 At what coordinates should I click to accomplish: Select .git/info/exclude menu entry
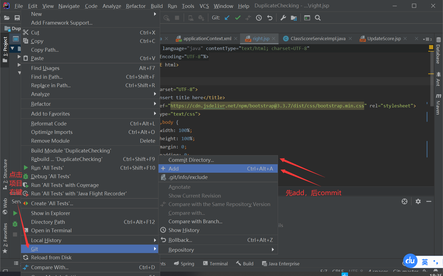218,177
